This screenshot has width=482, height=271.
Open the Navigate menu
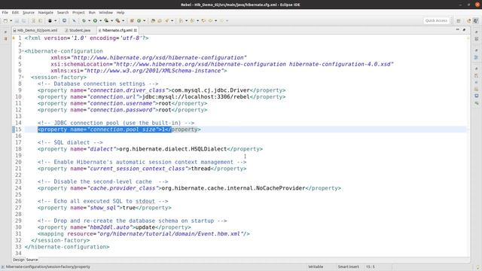(x=46, y=13)
